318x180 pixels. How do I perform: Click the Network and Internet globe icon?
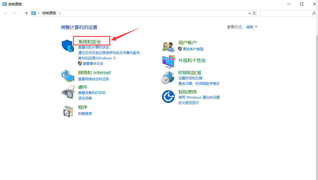point(68,76)
